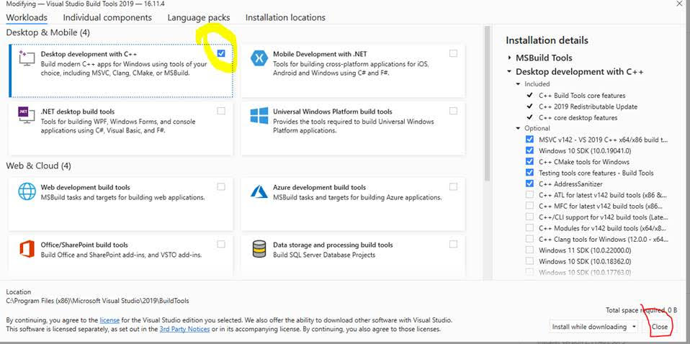The width and height of the screenshot is (690, 344).
Task: Collapse the Optional components list
Action: 519,128
